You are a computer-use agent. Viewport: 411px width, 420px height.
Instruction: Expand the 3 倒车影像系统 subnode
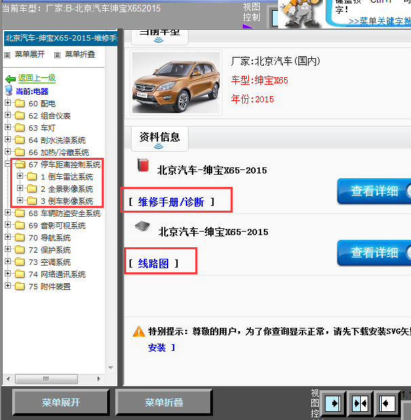(x=20, y=200)
